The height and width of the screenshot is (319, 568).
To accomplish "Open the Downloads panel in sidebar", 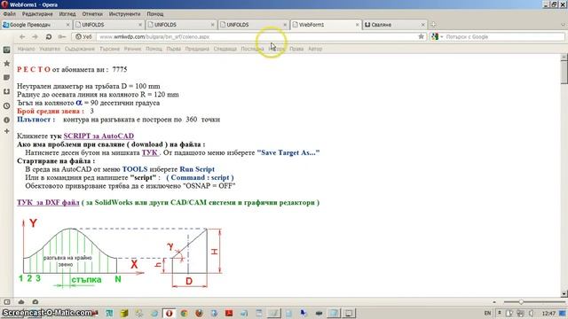I will point(6,92).
